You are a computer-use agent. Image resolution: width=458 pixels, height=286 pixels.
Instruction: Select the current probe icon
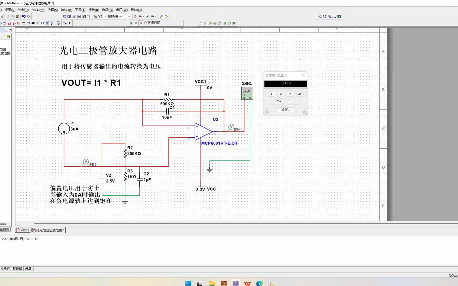206,23
